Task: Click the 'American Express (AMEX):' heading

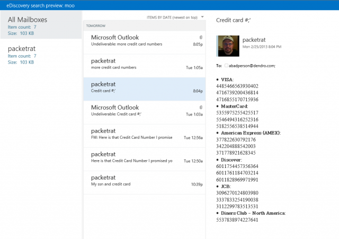Action: (251, 133)
